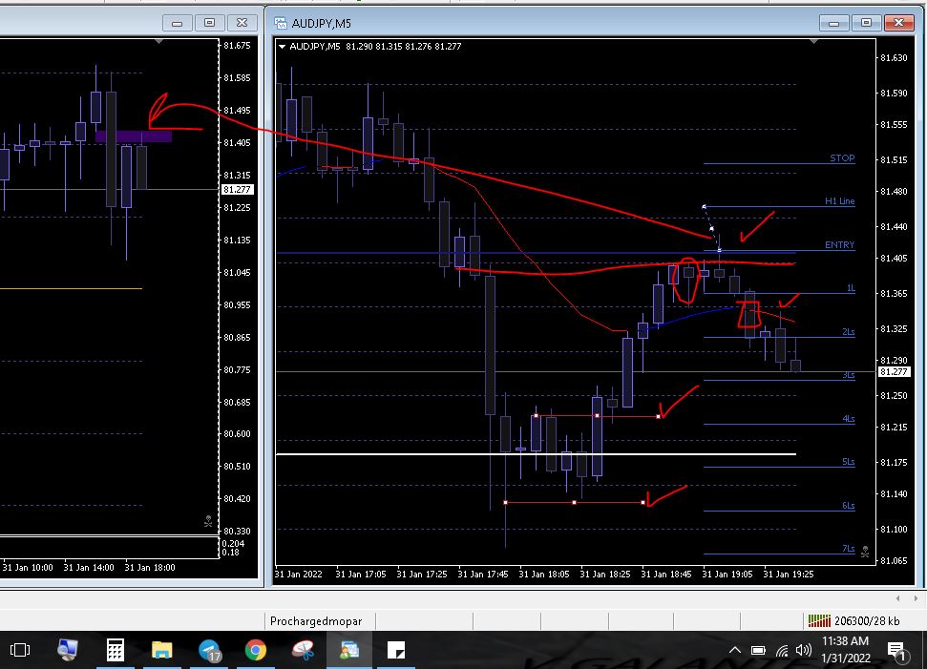Select the 4Ls level label
This screenshot has height=669, width=927.
tap(849, 418)
